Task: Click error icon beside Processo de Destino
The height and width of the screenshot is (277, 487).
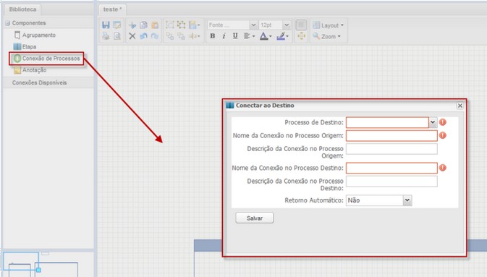Action: (443, 122)
